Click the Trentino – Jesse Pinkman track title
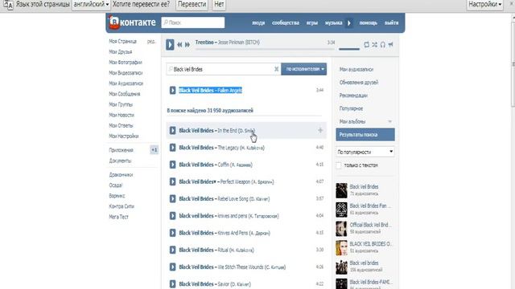 coord(227,43)
